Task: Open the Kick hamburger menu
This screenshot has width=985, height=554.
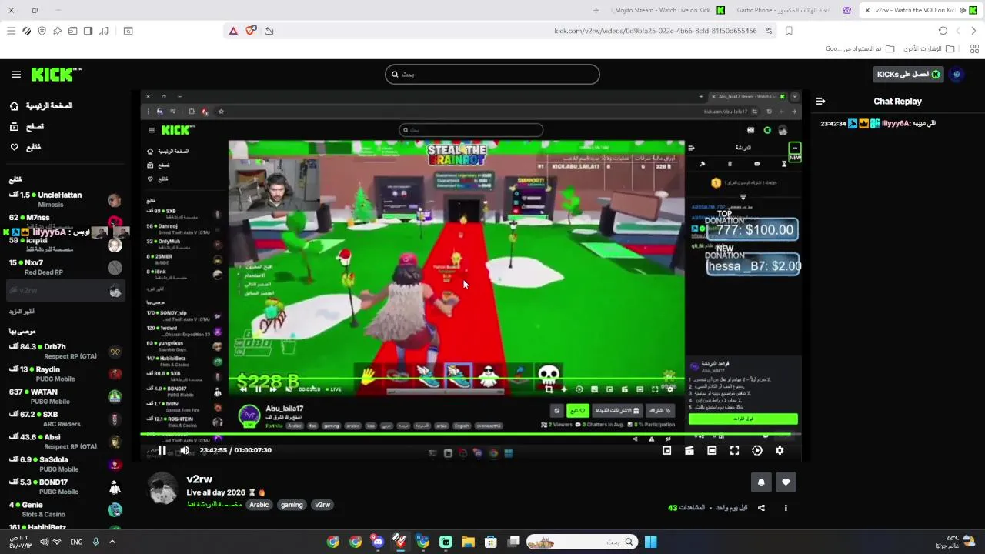Action: click(x=16, y=75)
